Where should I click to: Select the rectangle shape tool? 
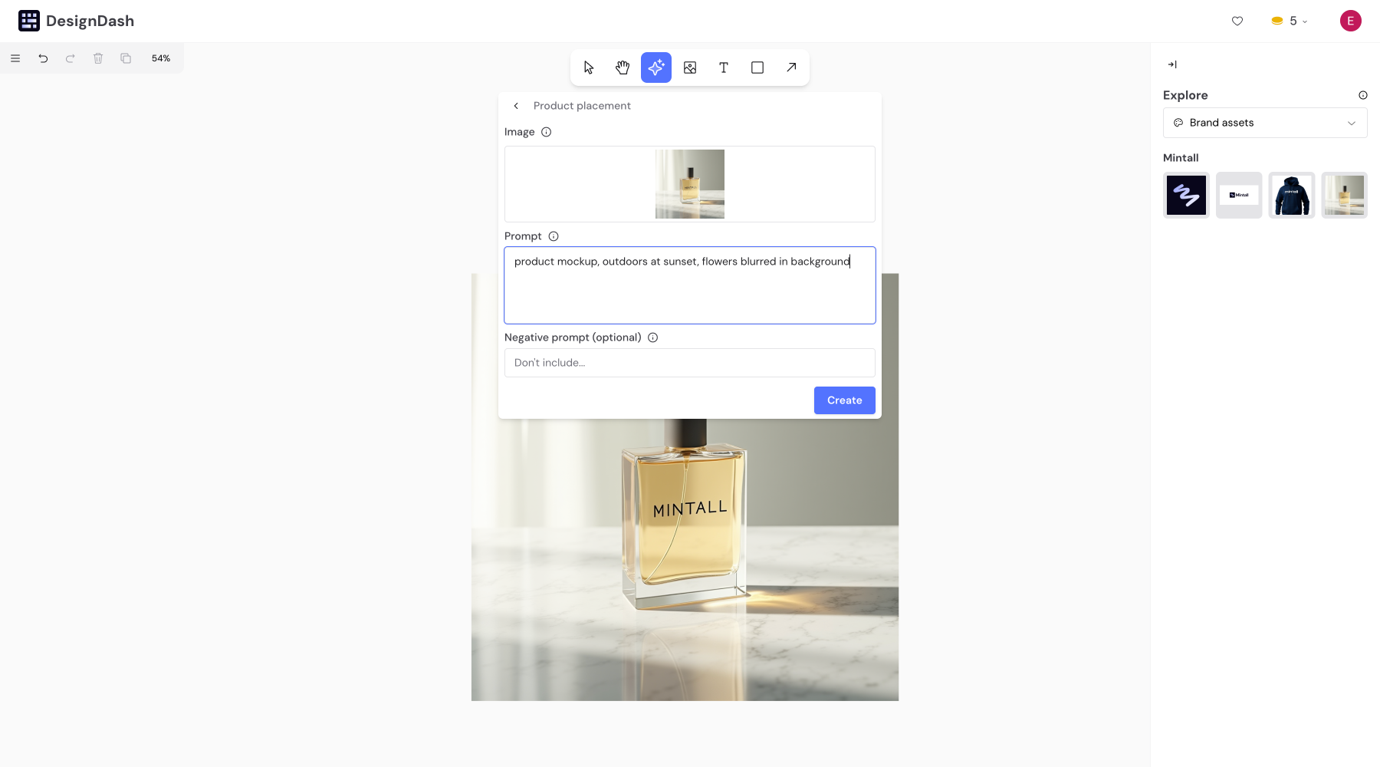pos(757,67)
